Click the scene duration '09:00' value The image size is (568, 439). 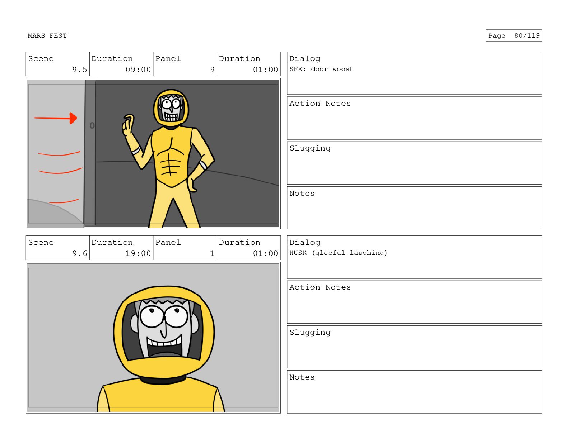[x=138, y=70]
